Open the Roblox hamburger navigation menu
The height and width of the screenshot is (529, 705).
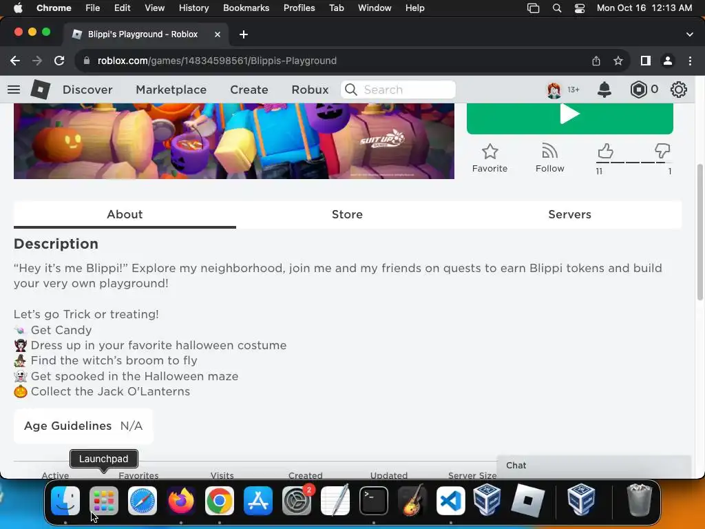[14, 90]
